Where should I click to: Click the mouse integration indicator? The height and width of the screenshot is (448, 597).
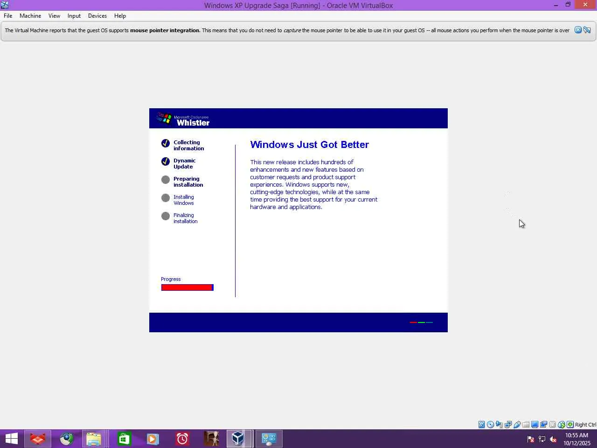coord(562,425)
